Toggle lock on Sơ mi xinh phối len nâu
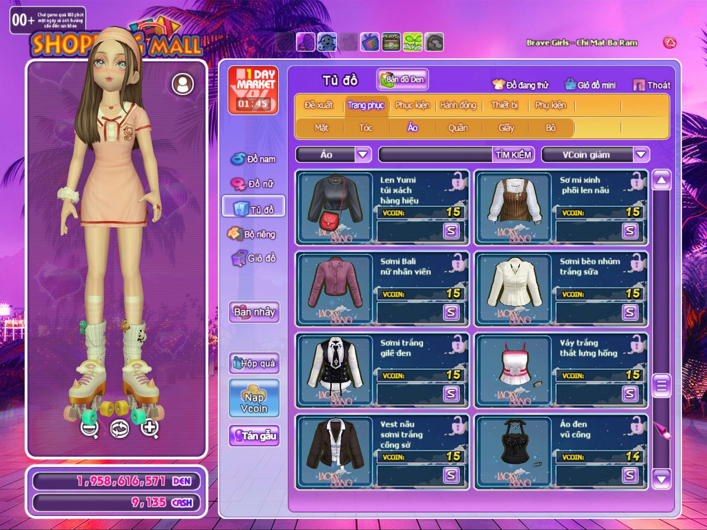Viewport: 707px width, 530px height. 638,181
